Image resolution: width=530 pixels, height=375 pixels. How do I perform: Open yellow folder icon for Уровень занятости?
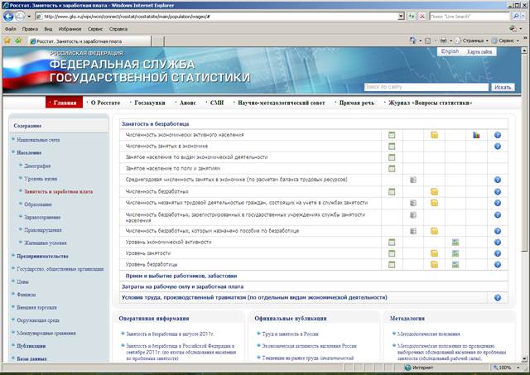434,253
